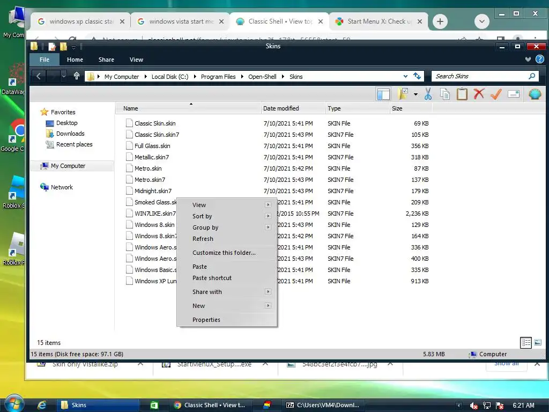Click the Cut scissors icon

tap(428, 94)
